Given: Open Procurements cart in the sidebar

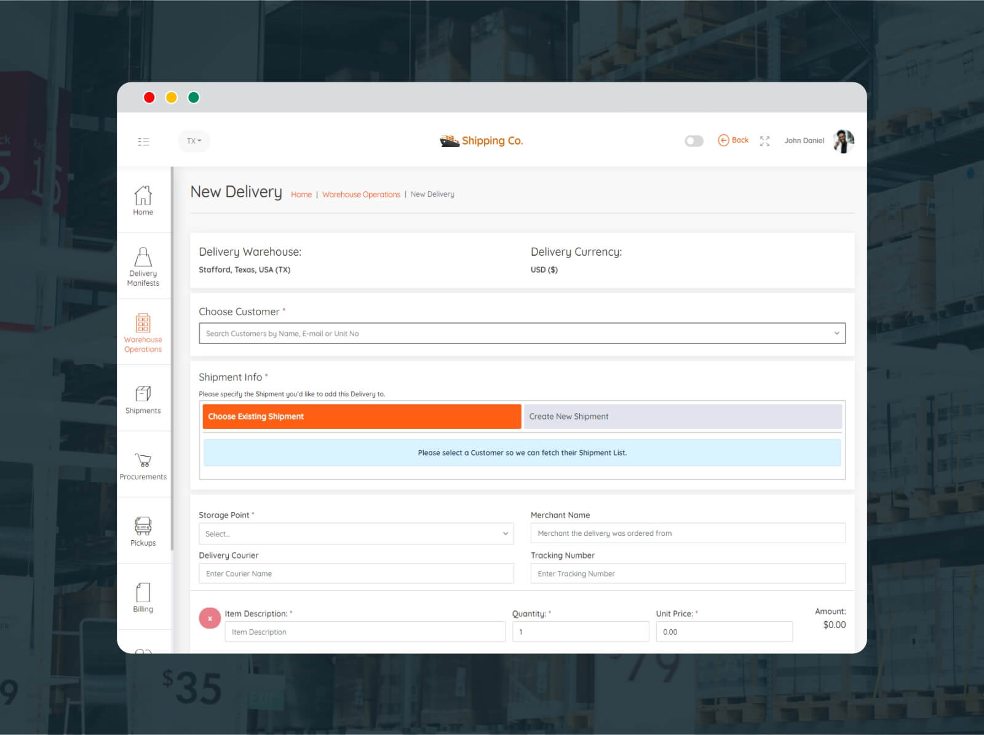Looking at the screenshot, I should point(143,466).
